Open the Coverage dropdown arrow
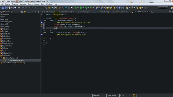Screen dimensions: 173x97 click(x=88, y=8)
